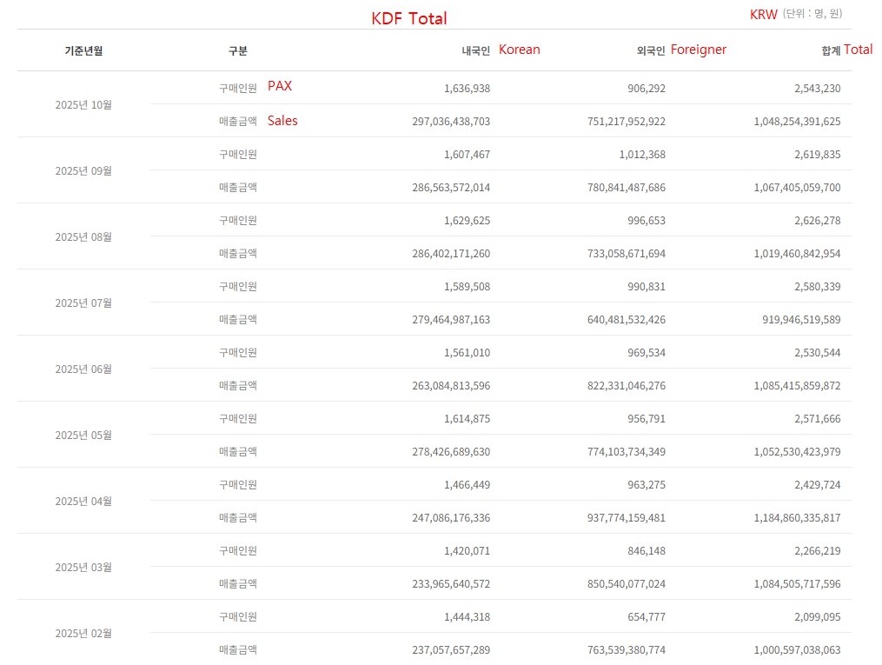Click the total value 1,184,860,335,817
The height and width of the screenshot is (665, 882).
click(797, 518)
